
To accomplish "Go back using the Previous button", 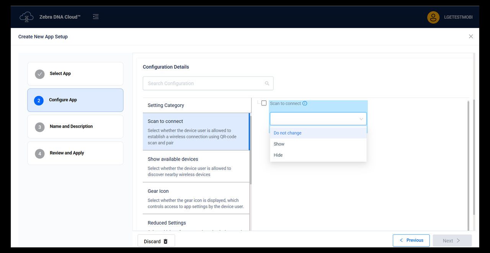I will pos(411,240).
